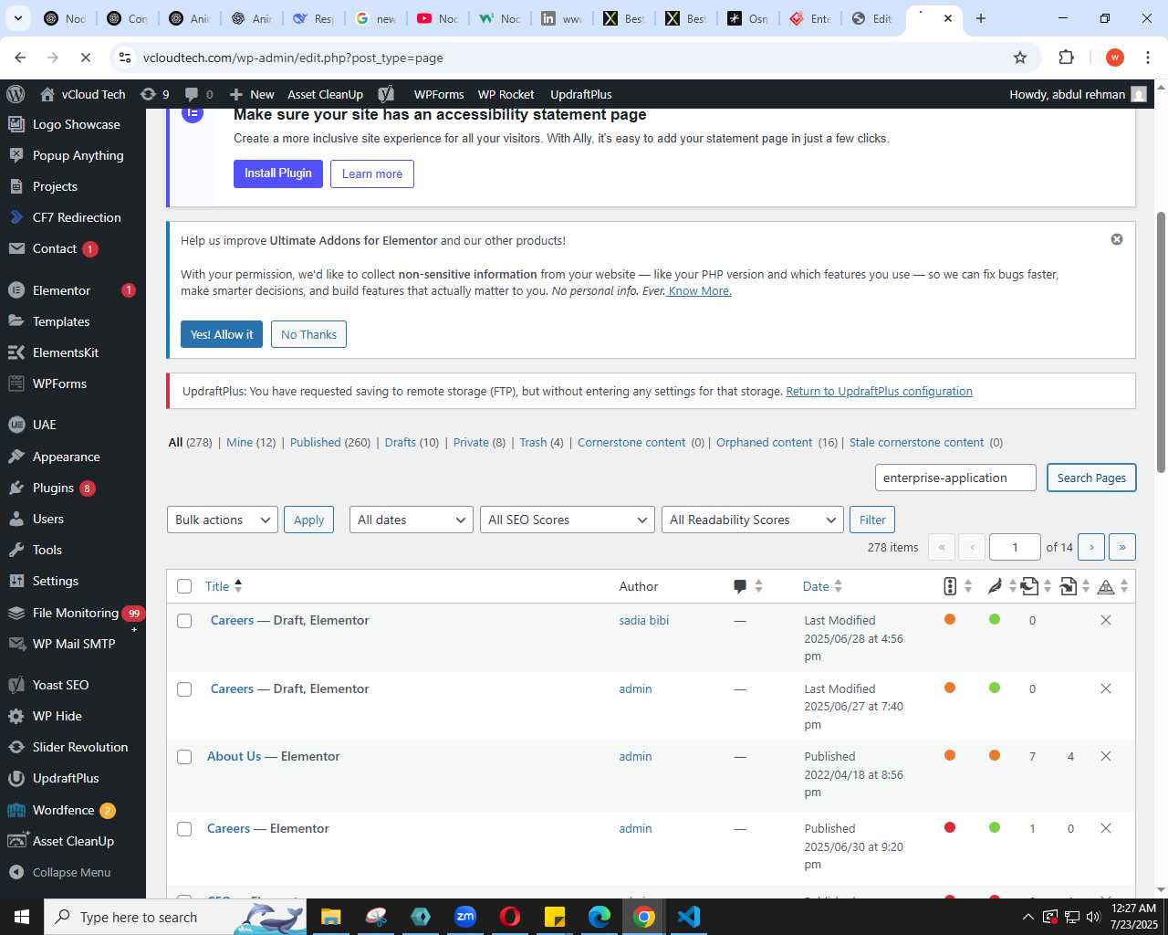Open the Bulk actions dropdown
This screenshot has width=1168, height=935.
point(223,520)
